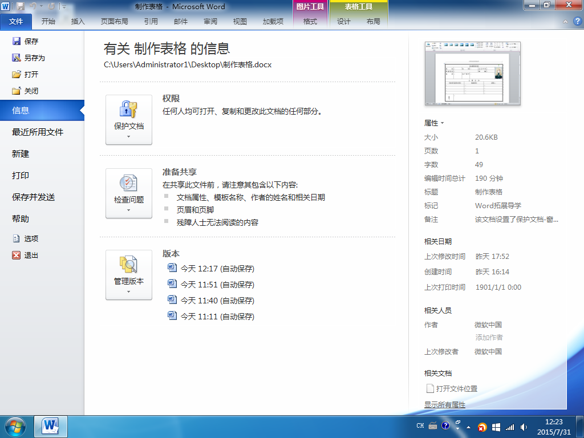Switch to the Insert (插入) tab
This screenshot has height=438, width=584.
[x=78, y=22]
